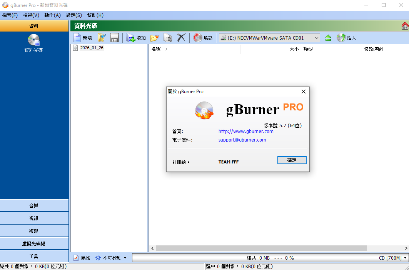Click the extract files toolbar icon
This screenshot has height=270, width=409.
tap(168, 38)
